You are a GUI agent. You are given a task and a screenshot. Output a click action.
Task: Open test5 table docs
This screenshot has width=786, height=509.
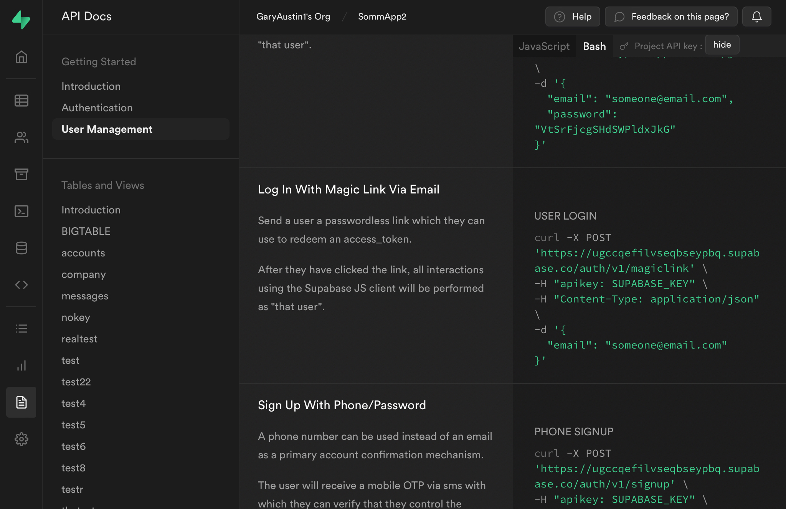pyautogui.click(x=73, y=425)
